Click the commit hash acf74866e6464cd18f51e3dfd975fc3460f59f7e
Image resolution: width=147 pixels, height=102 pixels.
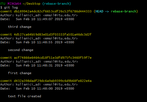pos(53,58)
